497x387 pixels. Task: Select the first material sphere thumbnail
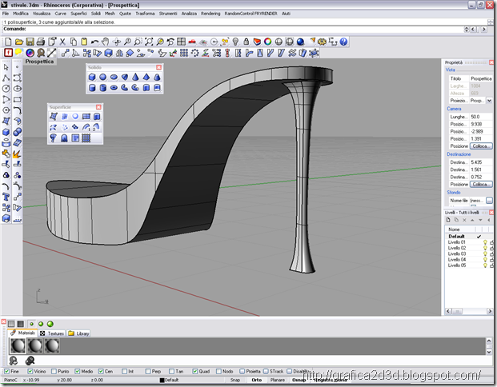click(18, 345)
